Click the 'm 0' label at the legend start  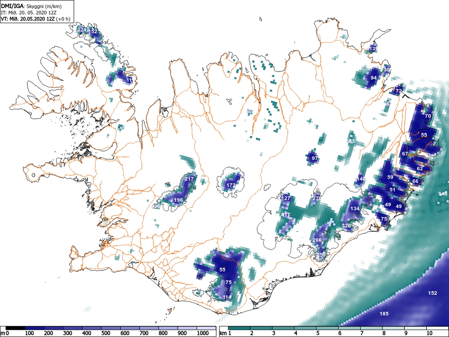pyautogui.click(x=5, y=333)
